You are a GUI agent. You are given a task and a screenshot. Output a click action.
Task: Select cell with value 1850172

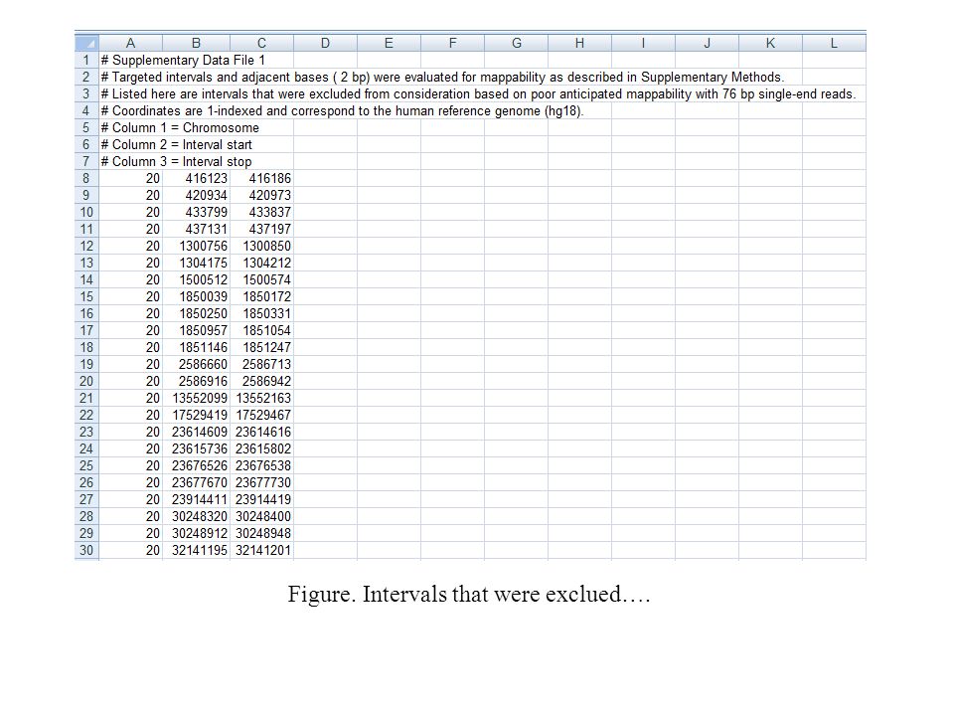tap(261, 296)
